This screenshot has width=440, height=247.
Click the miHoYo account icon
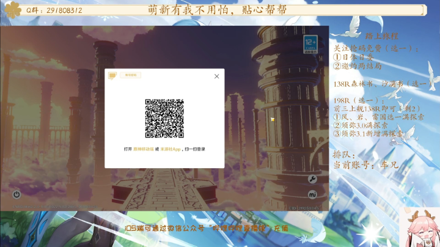click(313, 194)
